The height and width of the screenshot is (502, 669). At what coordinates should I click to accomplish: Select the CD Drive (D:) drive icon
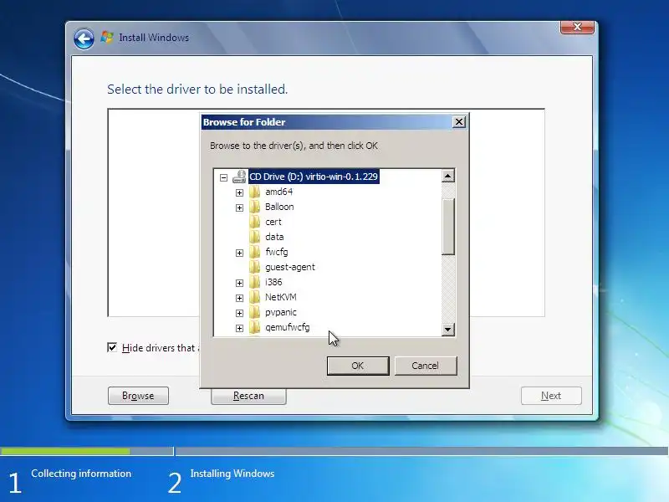[239, 177]
